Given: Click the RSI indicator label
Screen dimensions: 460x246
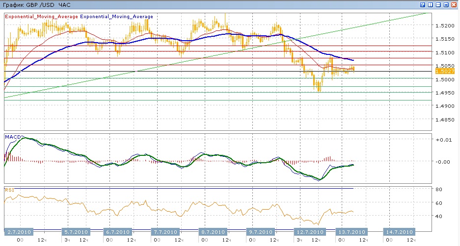Looking at the screenshot, I should tap(9, 189).
